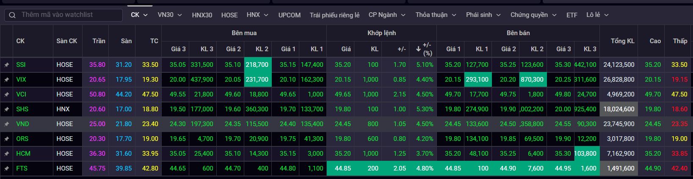Select the UPCOM tab
This screenshot has height=179, width=693.
[290, 15]
